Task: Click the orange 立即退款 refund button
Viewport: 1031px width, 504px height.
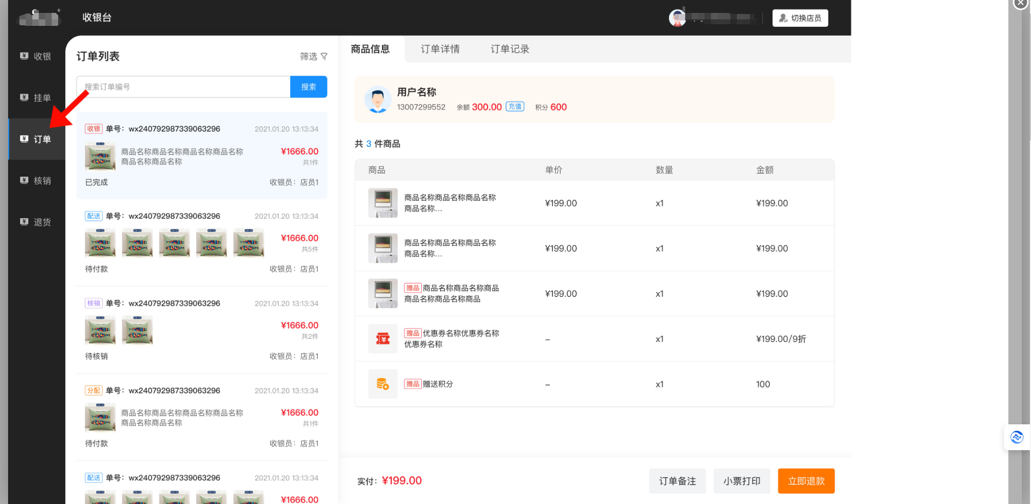Action: (x=806, y=481)
